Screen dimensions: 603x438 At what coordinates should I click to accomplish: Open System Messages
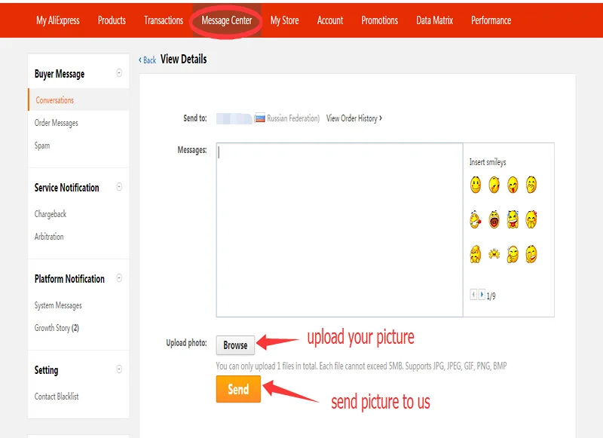coord(58,305)
